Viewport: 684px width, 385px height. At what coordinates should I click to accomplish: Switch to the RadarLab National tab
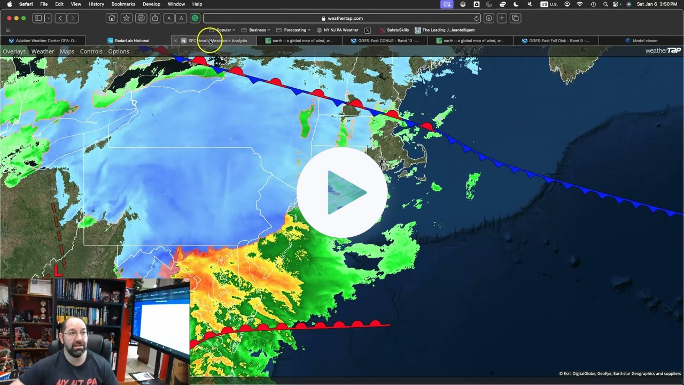tap(131, 41)
